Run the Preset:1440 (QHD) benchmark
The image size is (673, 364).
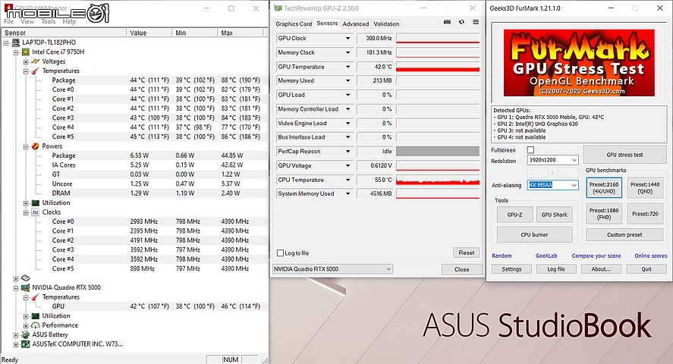[x=645, y=188]
